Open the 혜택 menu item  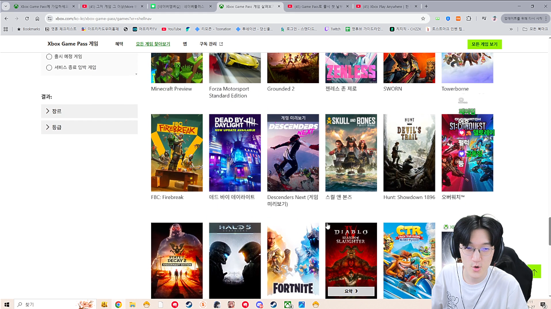(x=119, y=44)
